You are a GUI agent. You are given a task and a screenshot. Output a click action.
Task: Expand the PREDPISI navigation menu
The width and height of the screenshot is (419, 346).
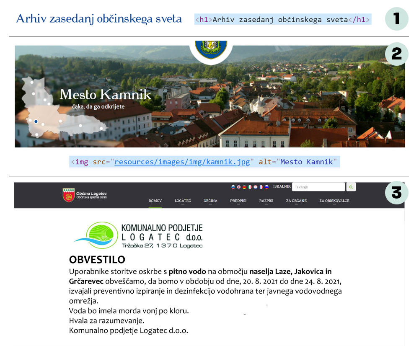[x=238, y=201]
